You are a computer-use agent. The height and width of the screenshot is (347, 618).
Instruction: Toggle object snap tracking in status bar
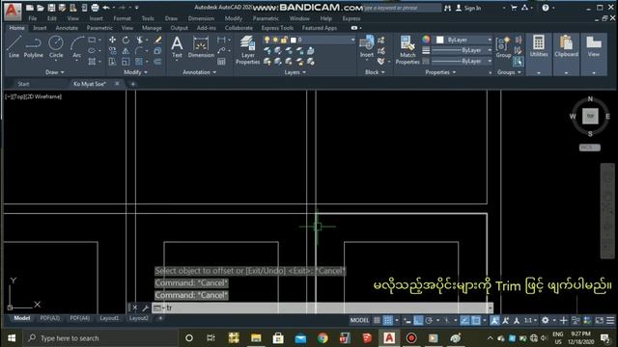464,320
